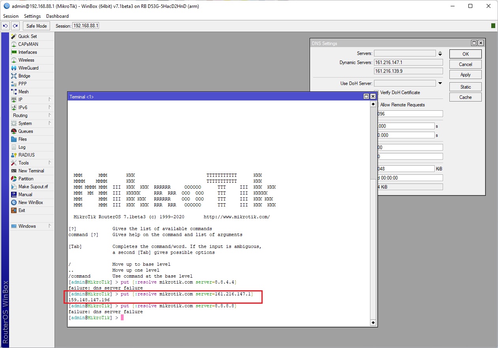Open the router Log
The height and width of the screenshot is (348, 498).
(22, 147)
